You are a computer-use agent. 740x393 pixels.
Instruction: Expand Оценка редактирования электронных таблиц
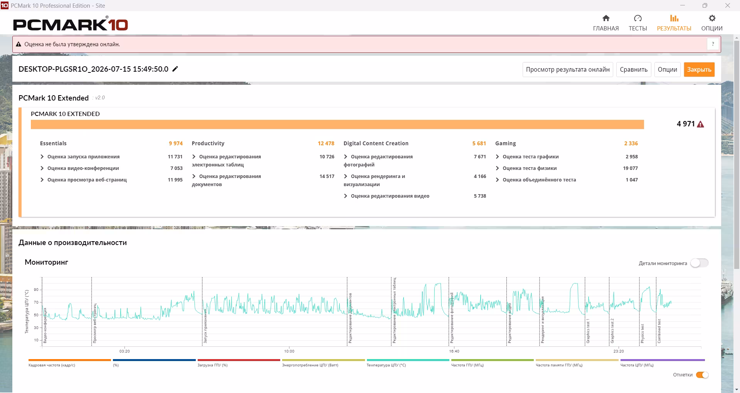(194, 156)
